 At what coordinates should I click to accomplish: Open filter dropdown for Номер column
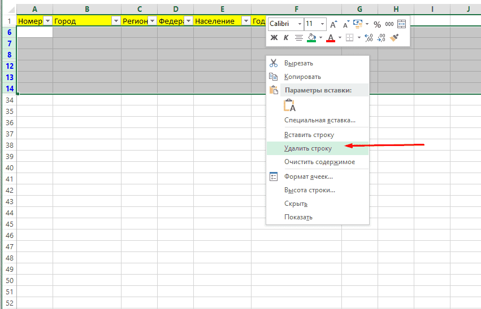(47, 21)
